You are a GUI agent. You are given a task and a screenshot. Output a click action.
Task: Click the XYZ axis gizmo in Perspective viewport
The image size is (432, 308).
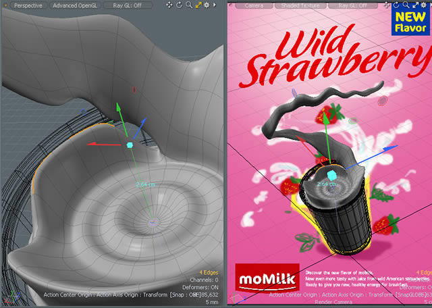point(13,297)
